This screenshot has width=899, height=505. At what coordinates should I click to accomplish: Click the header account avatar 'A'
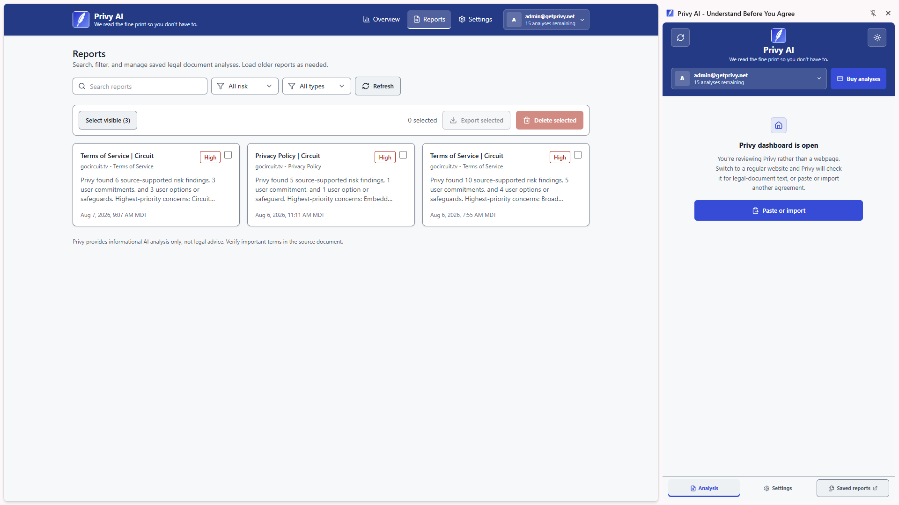tap(514, 20)
